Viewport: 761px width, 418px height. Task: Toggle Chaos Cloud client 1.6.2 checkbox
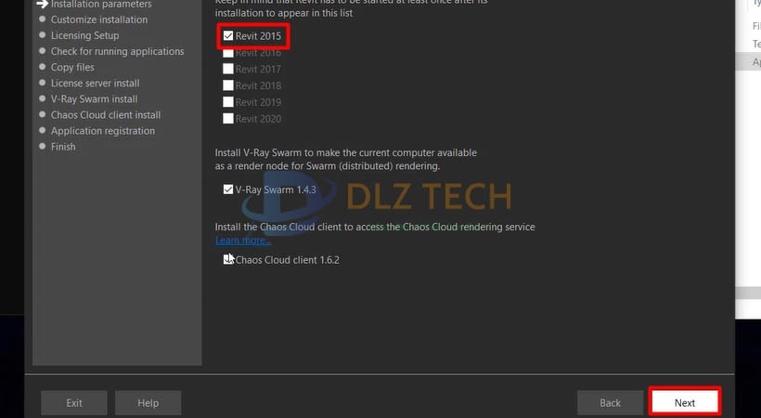[x=228, y=259]
